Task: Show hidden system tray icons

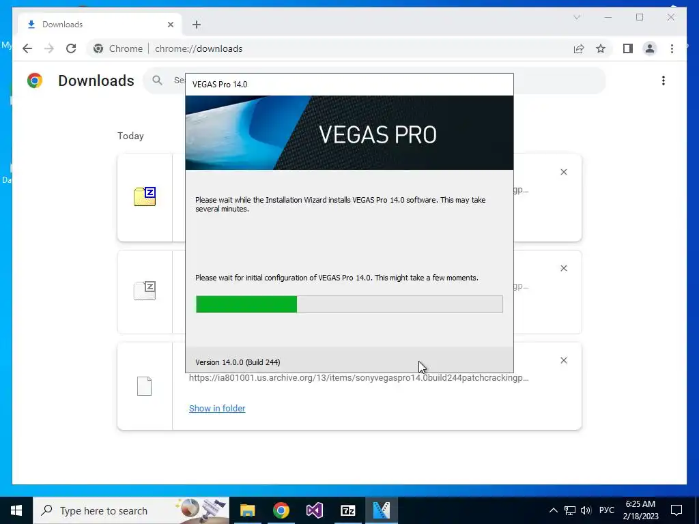Action: click(553, 510)
